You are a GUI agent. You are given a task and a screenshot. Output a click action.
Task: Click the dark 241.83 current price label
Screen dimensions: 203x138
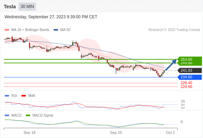[190, 70]
